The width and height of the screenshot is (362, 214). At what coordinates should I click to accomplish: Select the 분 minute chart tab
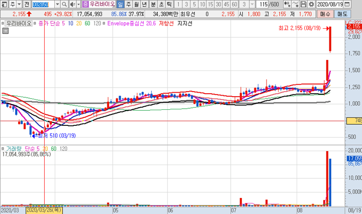153,4
